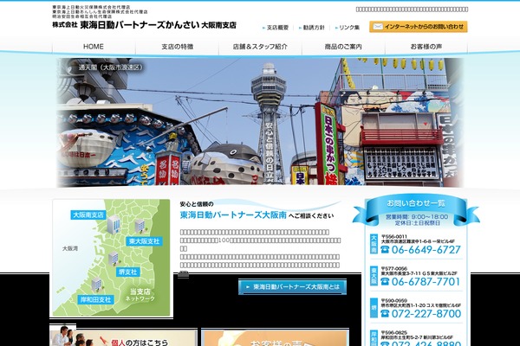This screenshot has width=520, height=346.
Task: Click 東海日動パートナーズ大阪南とは button
Action: [x=293, y=287]
